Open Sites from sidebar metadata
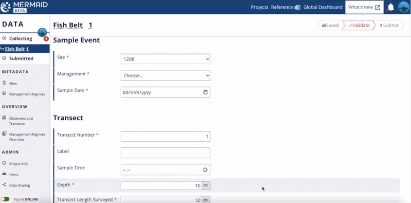Image resolution: width=411 pixels, height=203 pixels. [x=13, y=83]
